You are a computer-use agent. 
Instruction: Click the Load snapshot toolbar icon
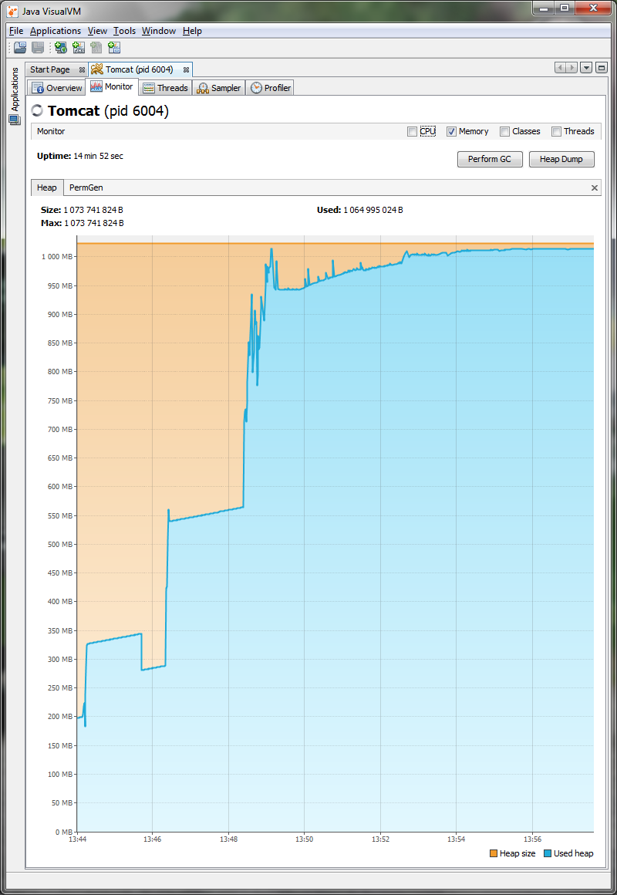pyautogui.click(x=20, y=48)
